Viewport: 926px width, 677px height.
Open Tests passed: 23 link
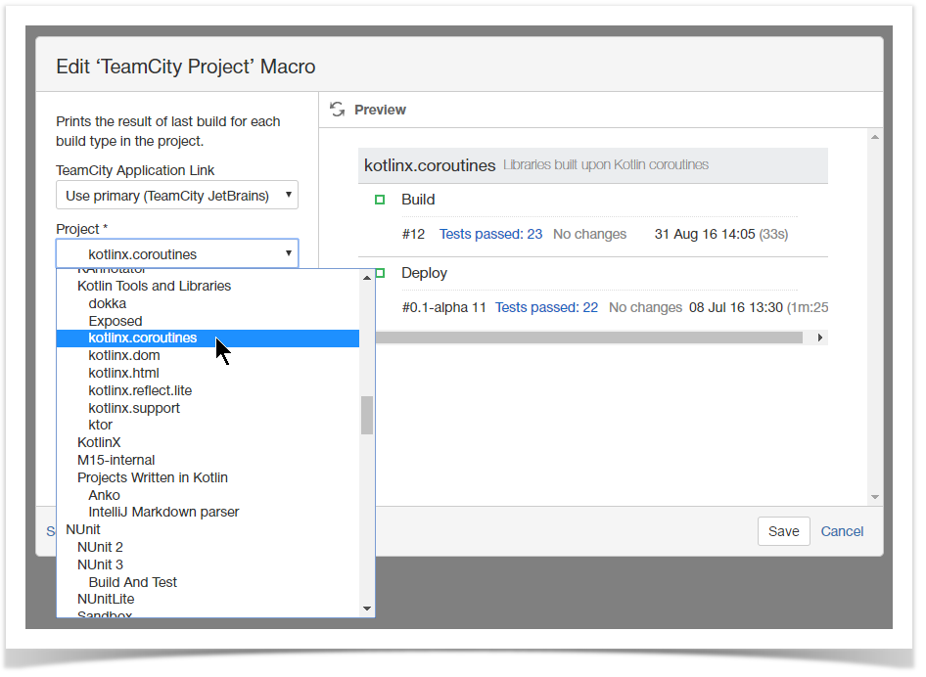pyautogui.click(x=490, y=234)
